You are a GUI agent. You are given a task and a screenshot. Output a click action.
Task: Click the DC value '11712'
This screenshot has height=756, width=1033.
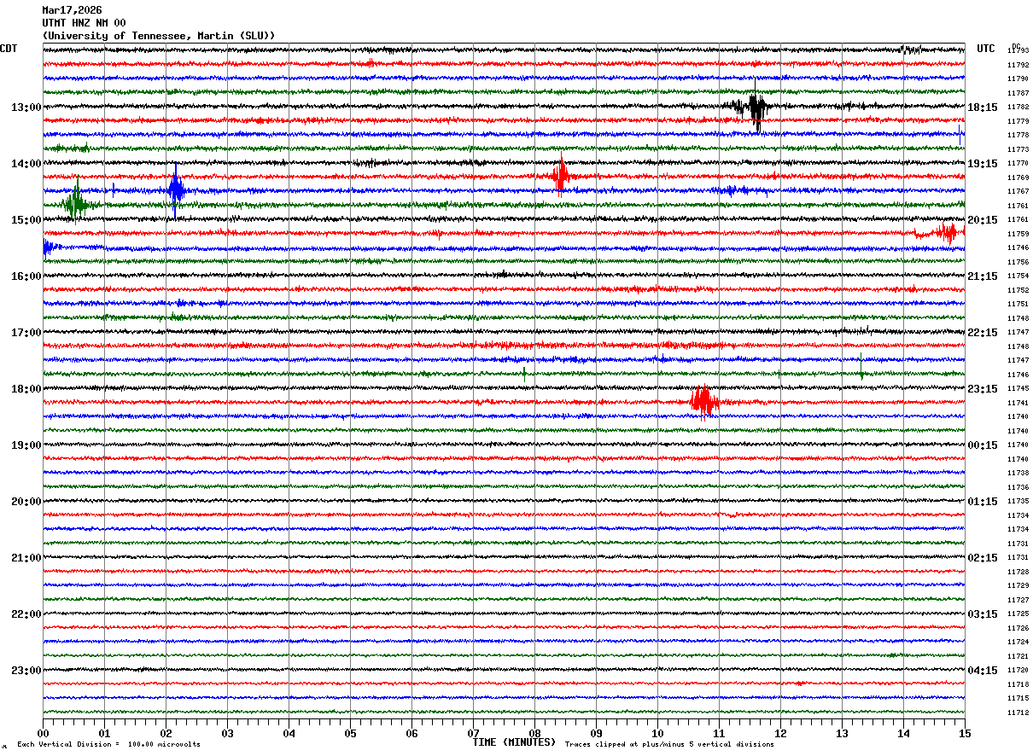[x=1018, y=713]
